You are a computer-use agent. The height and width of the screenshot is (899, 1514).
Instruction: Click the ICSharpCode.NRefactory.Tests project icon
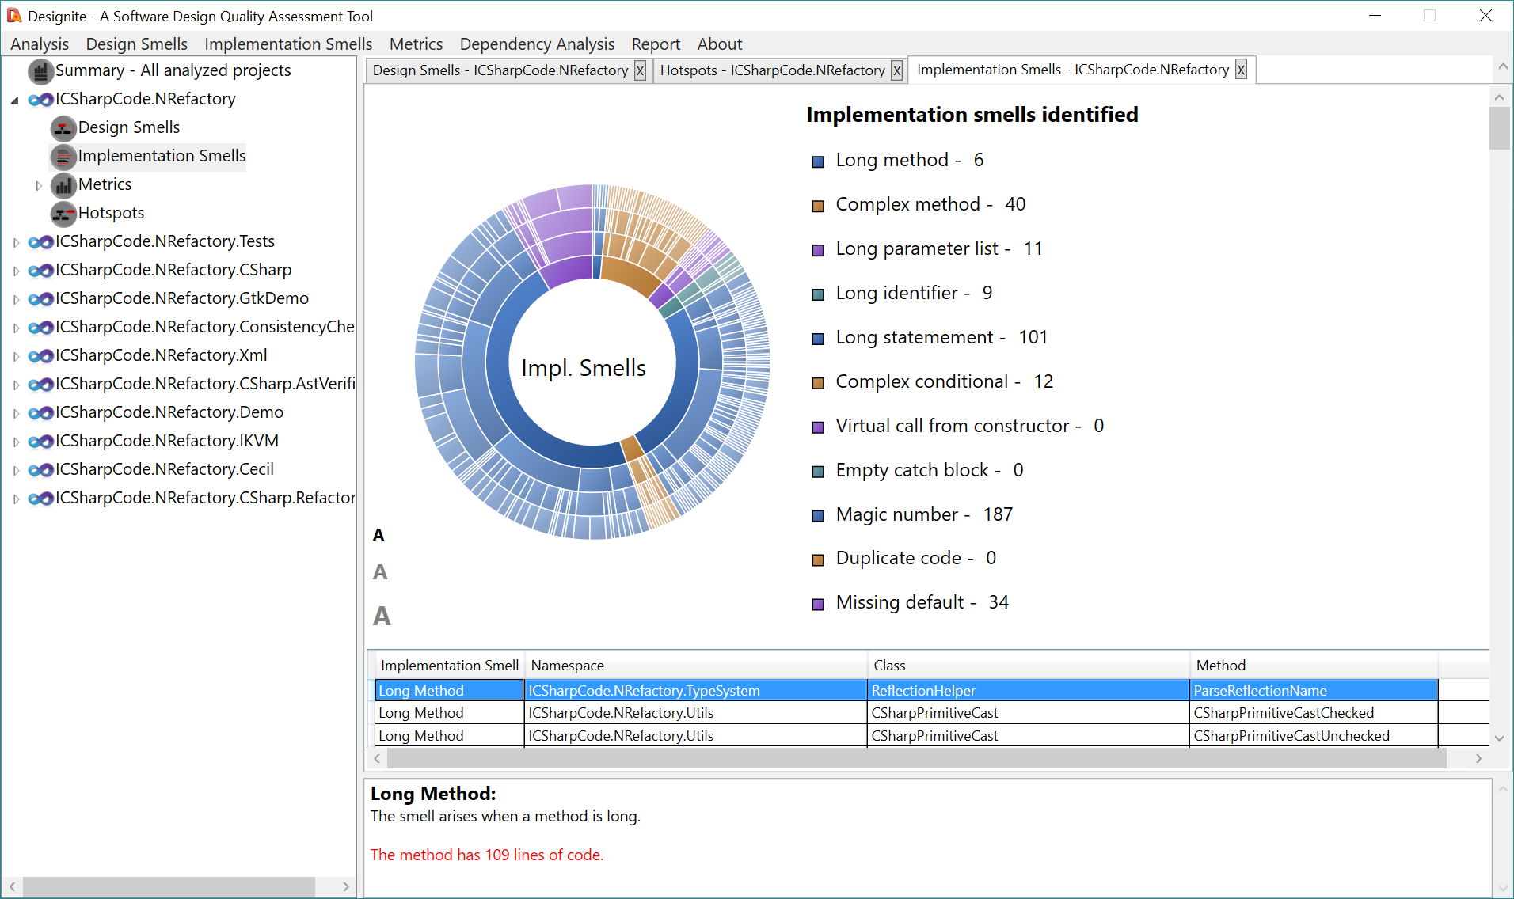pos(41,242)
